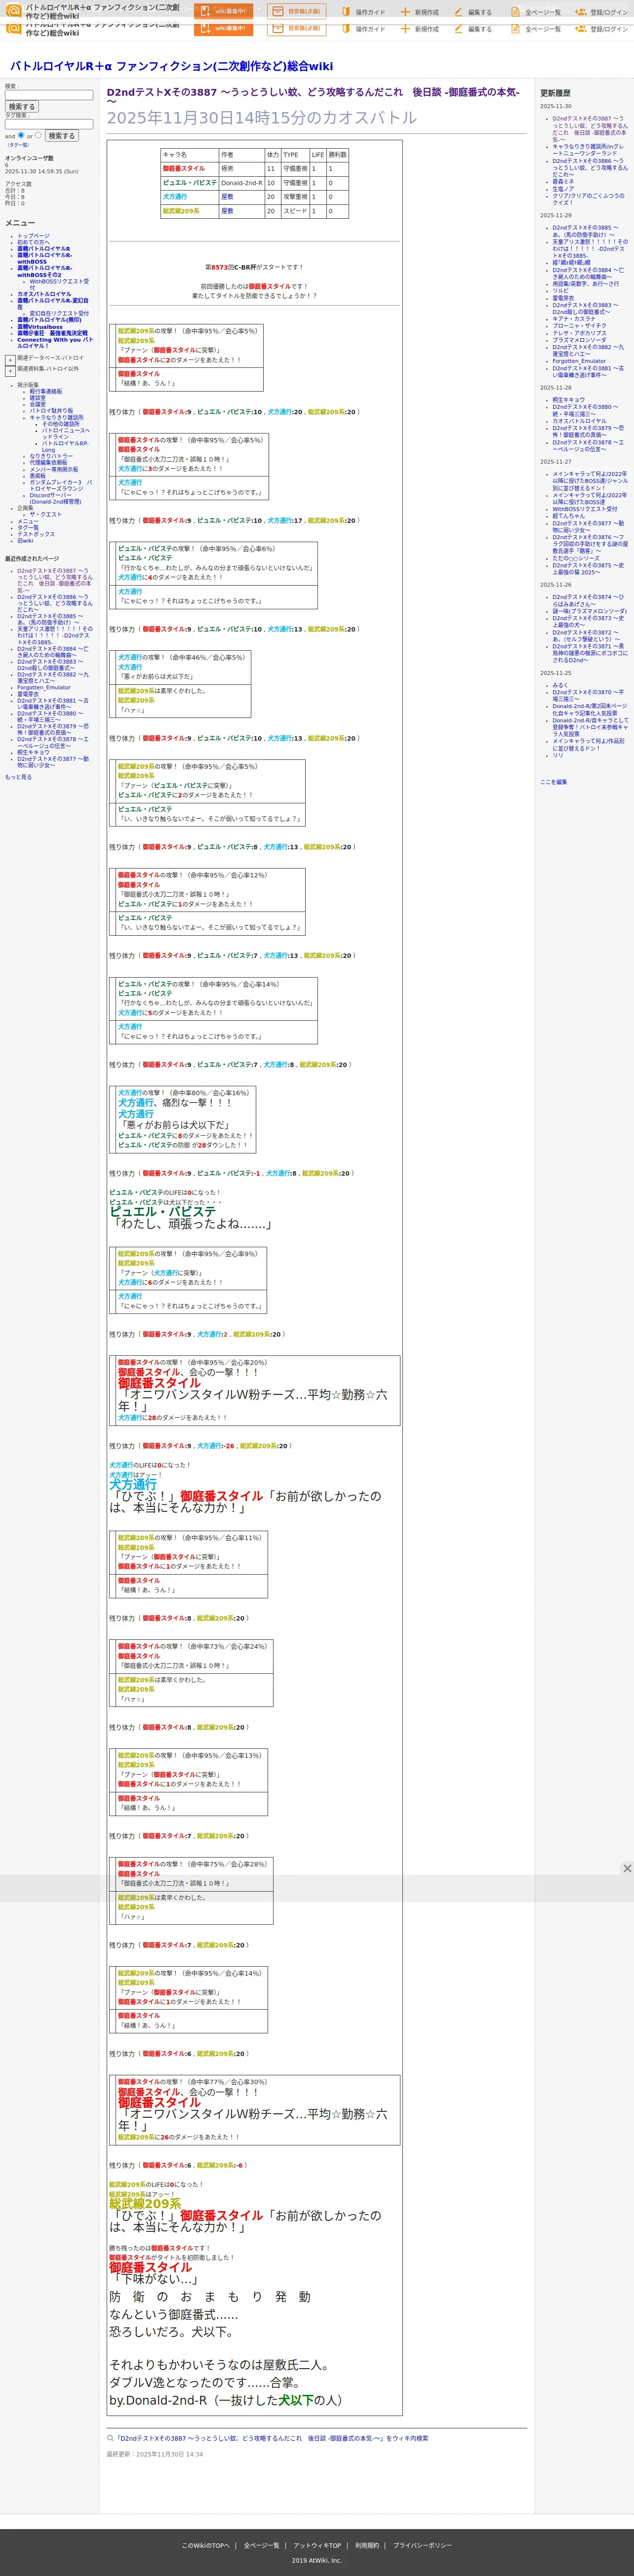Open なりきりバトラー link

pyautogui.click(x=51, y=456)
